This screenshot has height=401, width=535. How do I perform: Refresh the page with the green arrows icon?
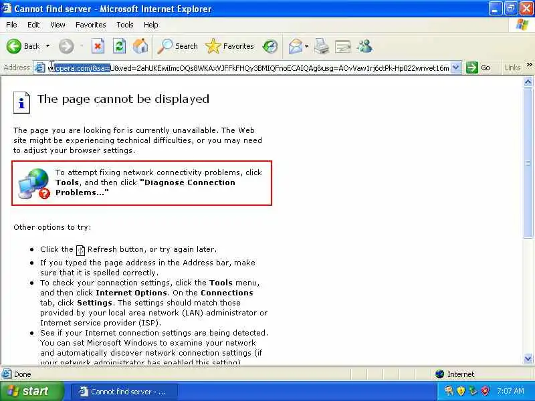click(x=119, y=46)
